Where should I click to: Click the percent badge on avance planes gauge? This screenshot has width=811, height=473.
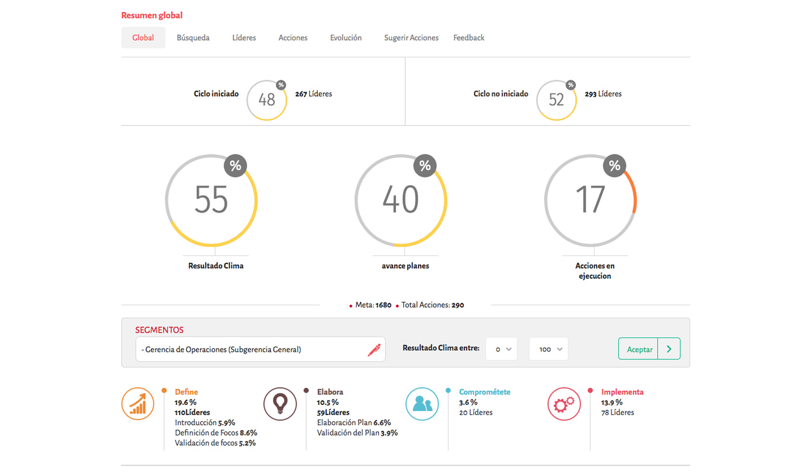click(425, 166)
